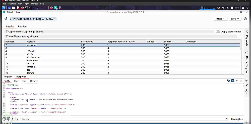The height and width of the screenshot is (124, 251).
Task: Edit the attack title field
Action: click(x=32, y=19)
